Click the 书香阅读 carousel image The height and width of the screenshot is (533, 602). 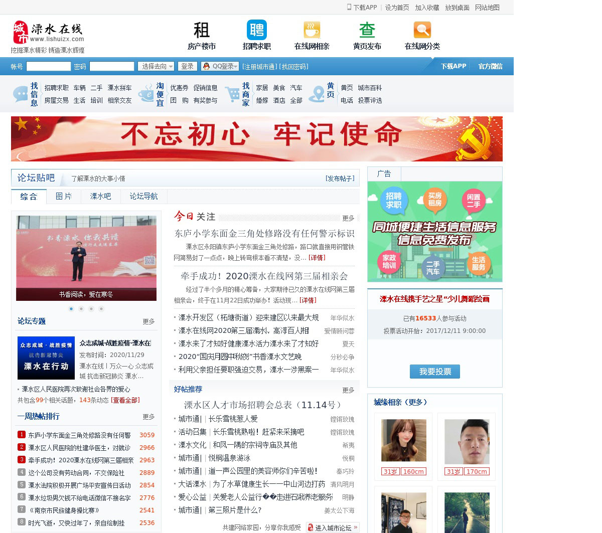[x=86, y=258]
